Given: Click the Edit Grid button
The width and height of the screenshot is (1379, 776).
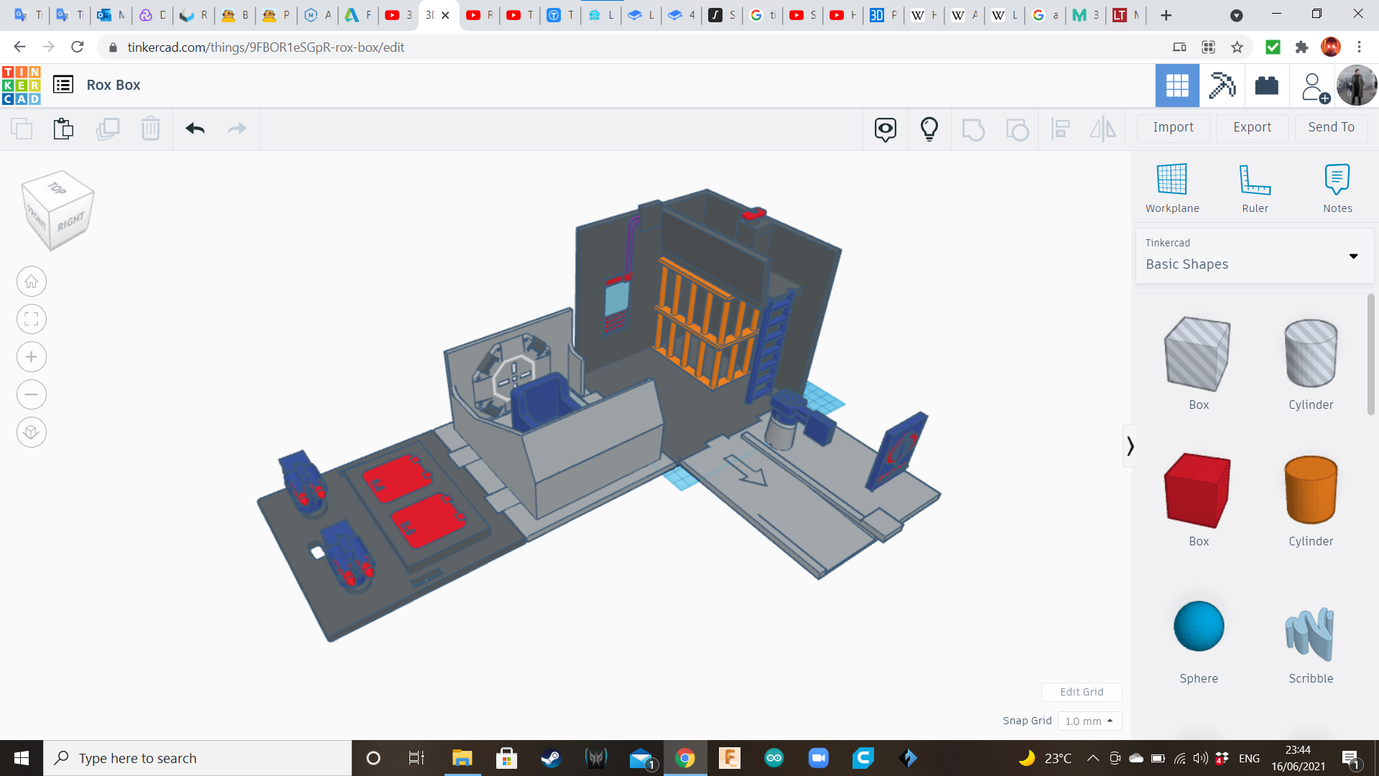Looking at the screenshot, I should [x=1081, y=692].
